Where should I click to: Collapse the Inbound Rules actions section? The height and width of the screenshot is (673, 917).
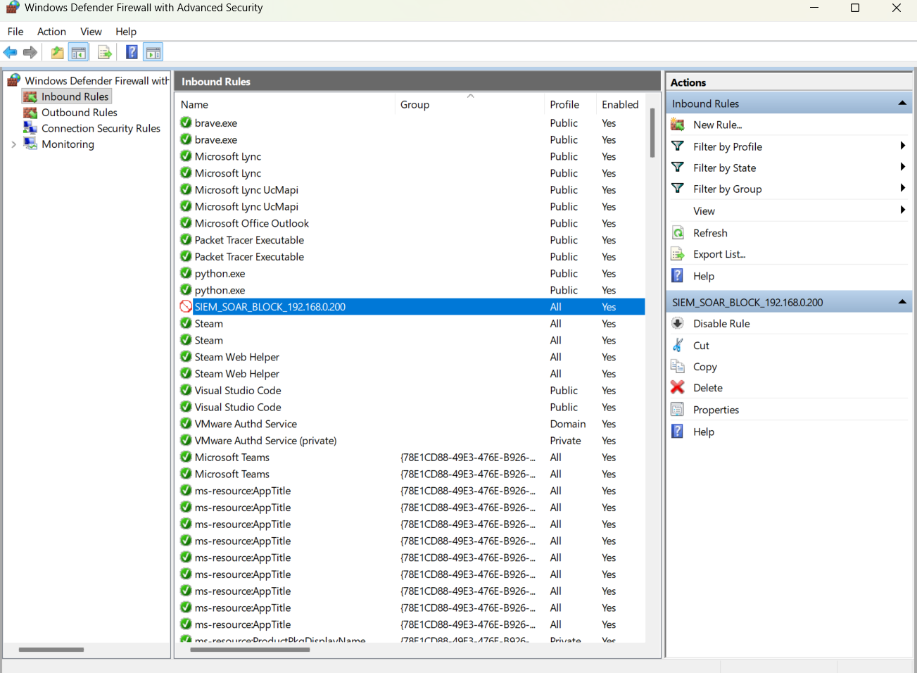[x=902, y=103]
